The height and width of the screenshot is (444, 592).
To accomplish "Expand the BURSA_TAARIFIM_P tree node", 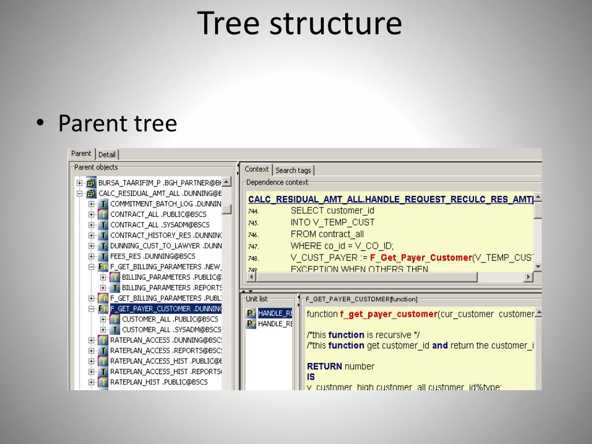I will coord(80,183).
